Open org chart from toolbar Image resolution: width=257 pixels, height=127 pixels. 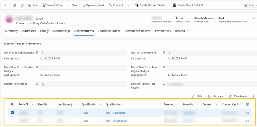[x=93, y=5]
